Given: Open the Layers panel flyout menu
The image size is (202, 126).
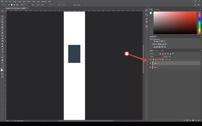Looking at the screenshot, I should [201, 50].
